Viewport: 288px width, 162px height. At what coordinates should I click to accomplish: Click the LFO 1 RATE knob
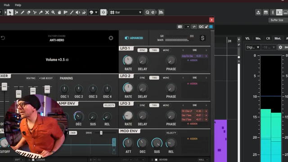click(x=128, y=60)
